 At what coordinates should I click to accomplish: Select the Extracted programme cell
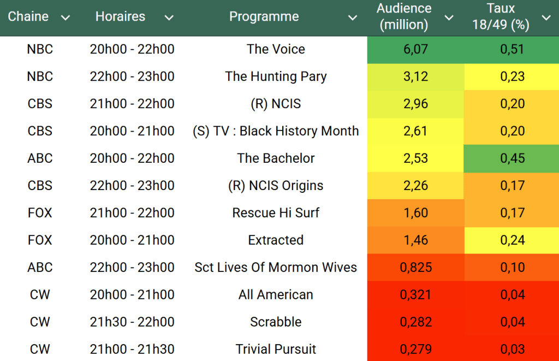pos(276,240)
